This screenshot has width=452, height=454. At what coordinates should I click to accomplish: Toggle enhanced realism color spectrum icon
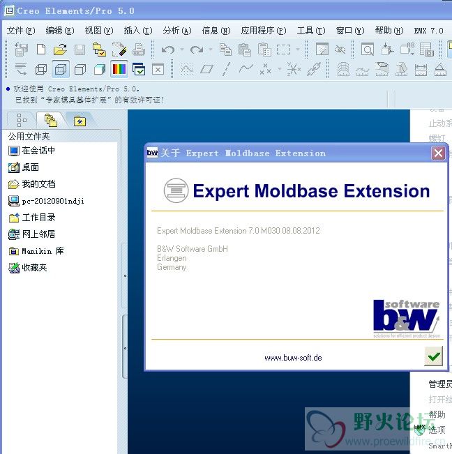(x=119, y=70)
